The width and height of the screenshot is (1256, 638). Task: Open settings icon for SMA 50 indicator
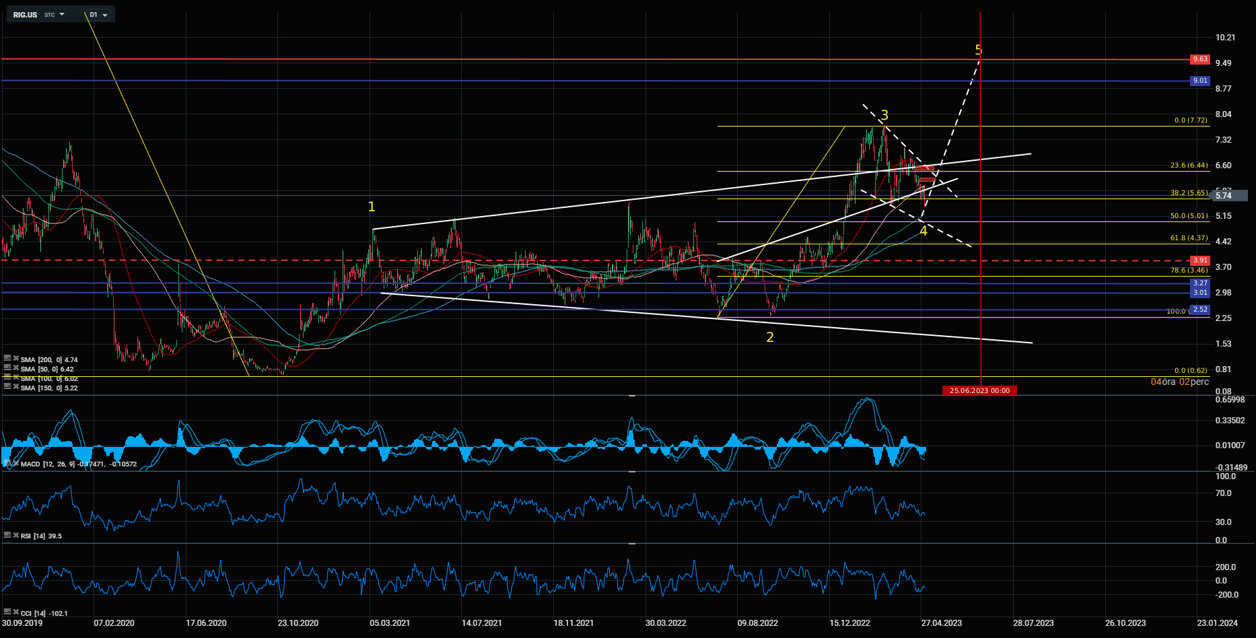[x=7, y=368]
